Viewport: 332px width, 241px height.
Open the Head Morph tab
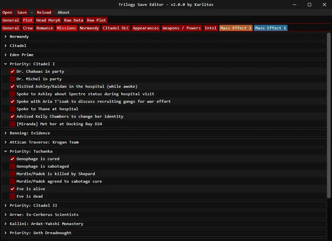pos(48,20)
